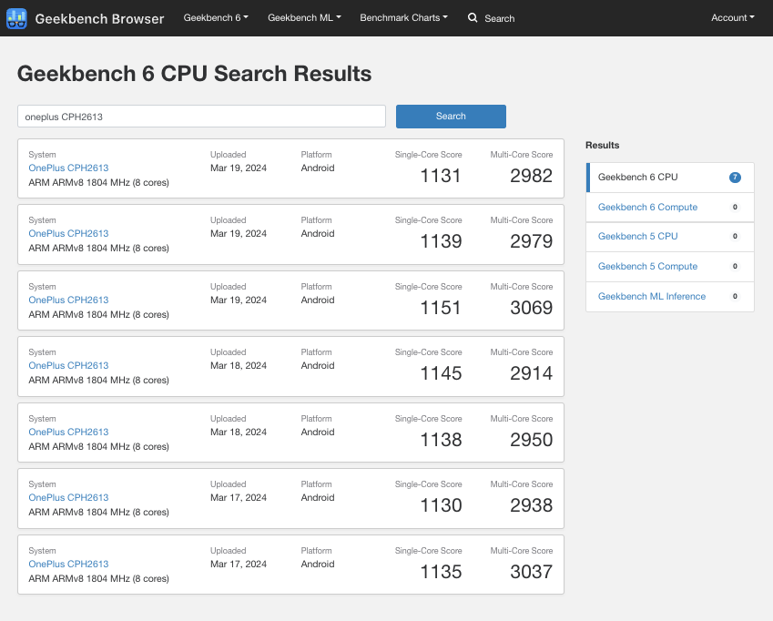
Task: Select the Geekbench 6 CPU results tab
Action: pyautogui.click(x=637, y=178)
